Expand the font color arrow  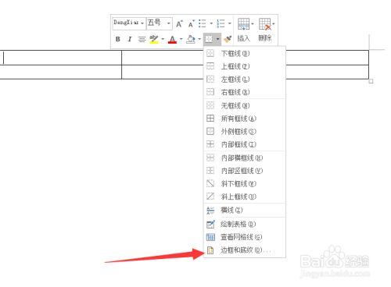click(x=181, y=39)
